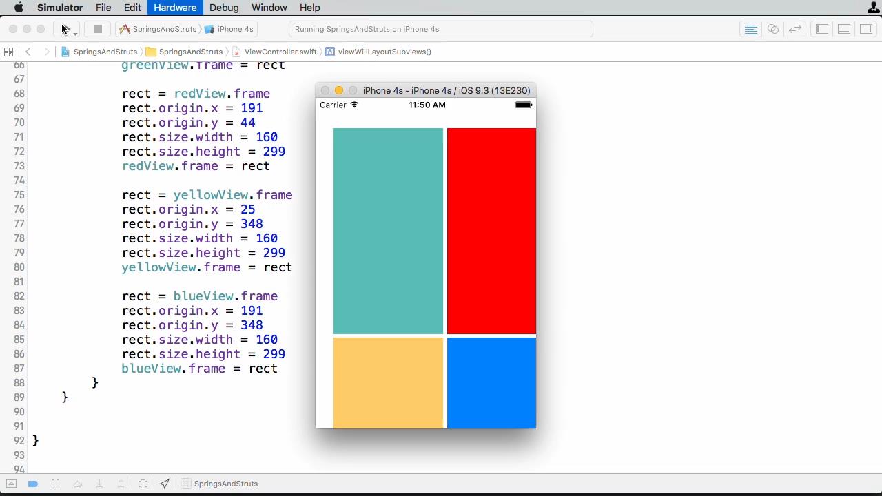Minimize the iPhone 4s simulator window
This screenshot has height=496, width=882.
(339, 90)
